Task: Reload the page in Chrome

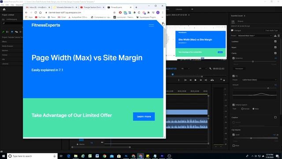Action: point(36,13)
